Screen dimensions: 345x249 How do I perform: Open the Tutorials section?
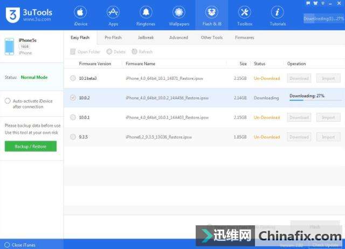(x=277, y=15)
